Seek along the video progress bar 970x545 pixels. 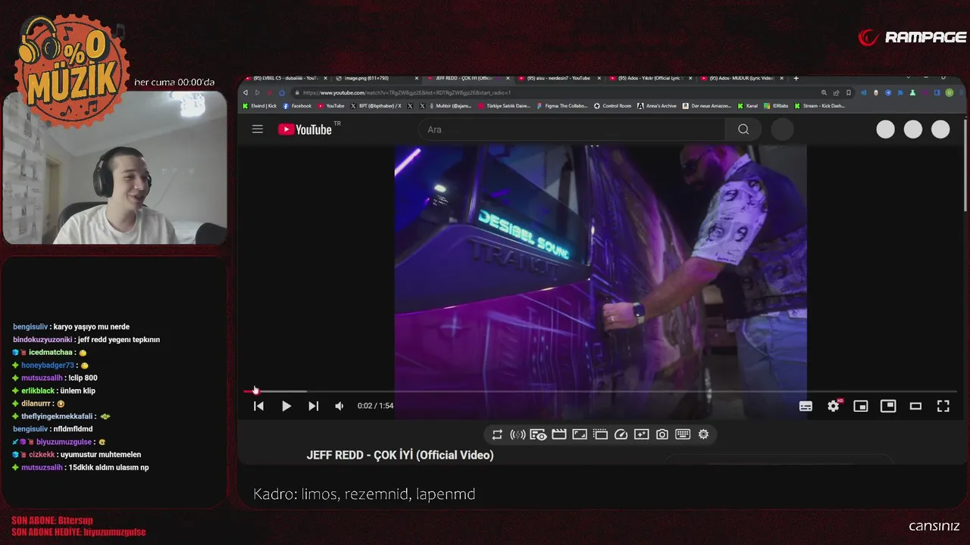(x=601, y=391)
